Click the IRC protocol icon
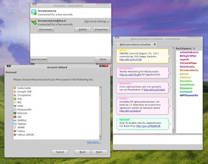The height and width of the screenshot is (164, 208). coord(15,102)
